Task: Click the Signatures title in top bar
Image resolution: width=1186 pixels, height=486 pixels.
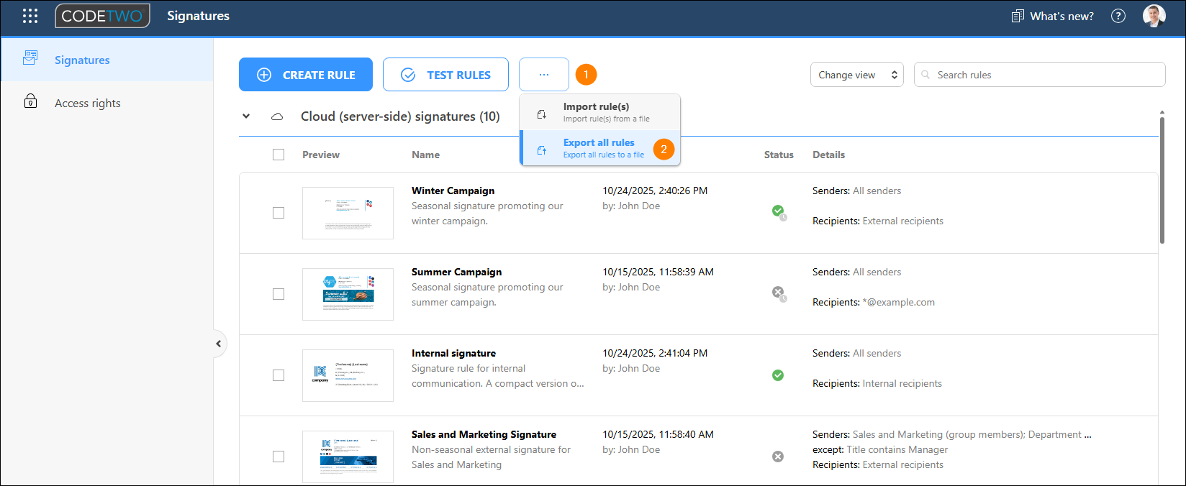Action: pyautogui.click(x=198, y=16)
